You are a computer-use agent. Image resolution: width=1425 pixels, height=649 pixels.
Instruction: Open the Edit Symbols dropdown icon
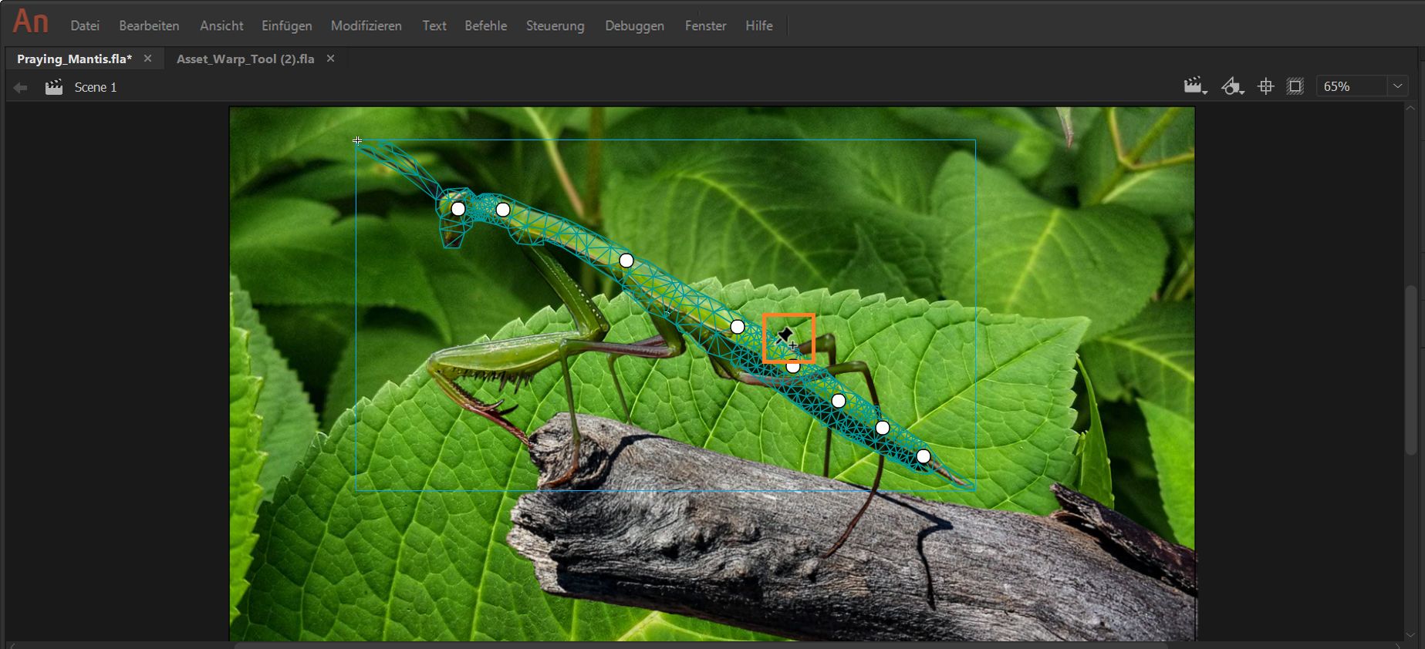(x=1232, y=86)
